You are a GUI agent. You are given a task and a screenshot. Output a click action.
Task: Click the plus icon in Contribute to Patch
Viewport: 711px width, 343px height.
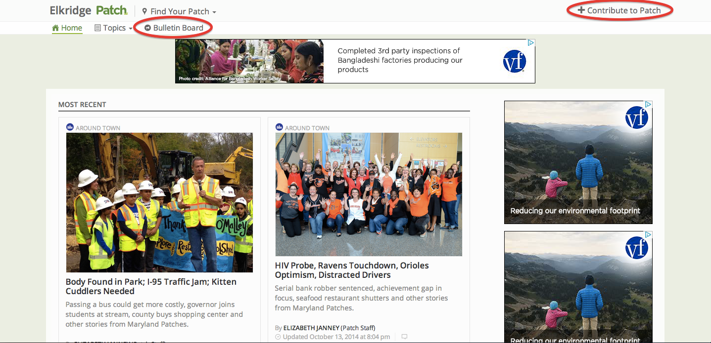point(581,10)
